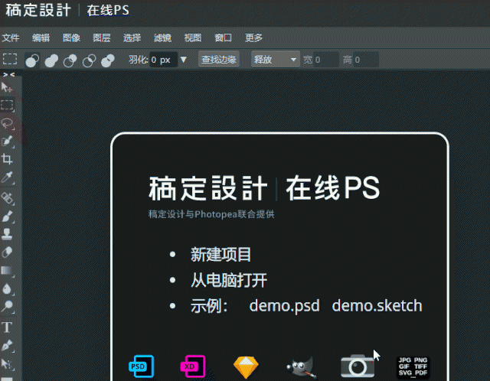490x381 pixels.
Task: Click 从电脑打开 on welcome card
Action: coord(229,280)
